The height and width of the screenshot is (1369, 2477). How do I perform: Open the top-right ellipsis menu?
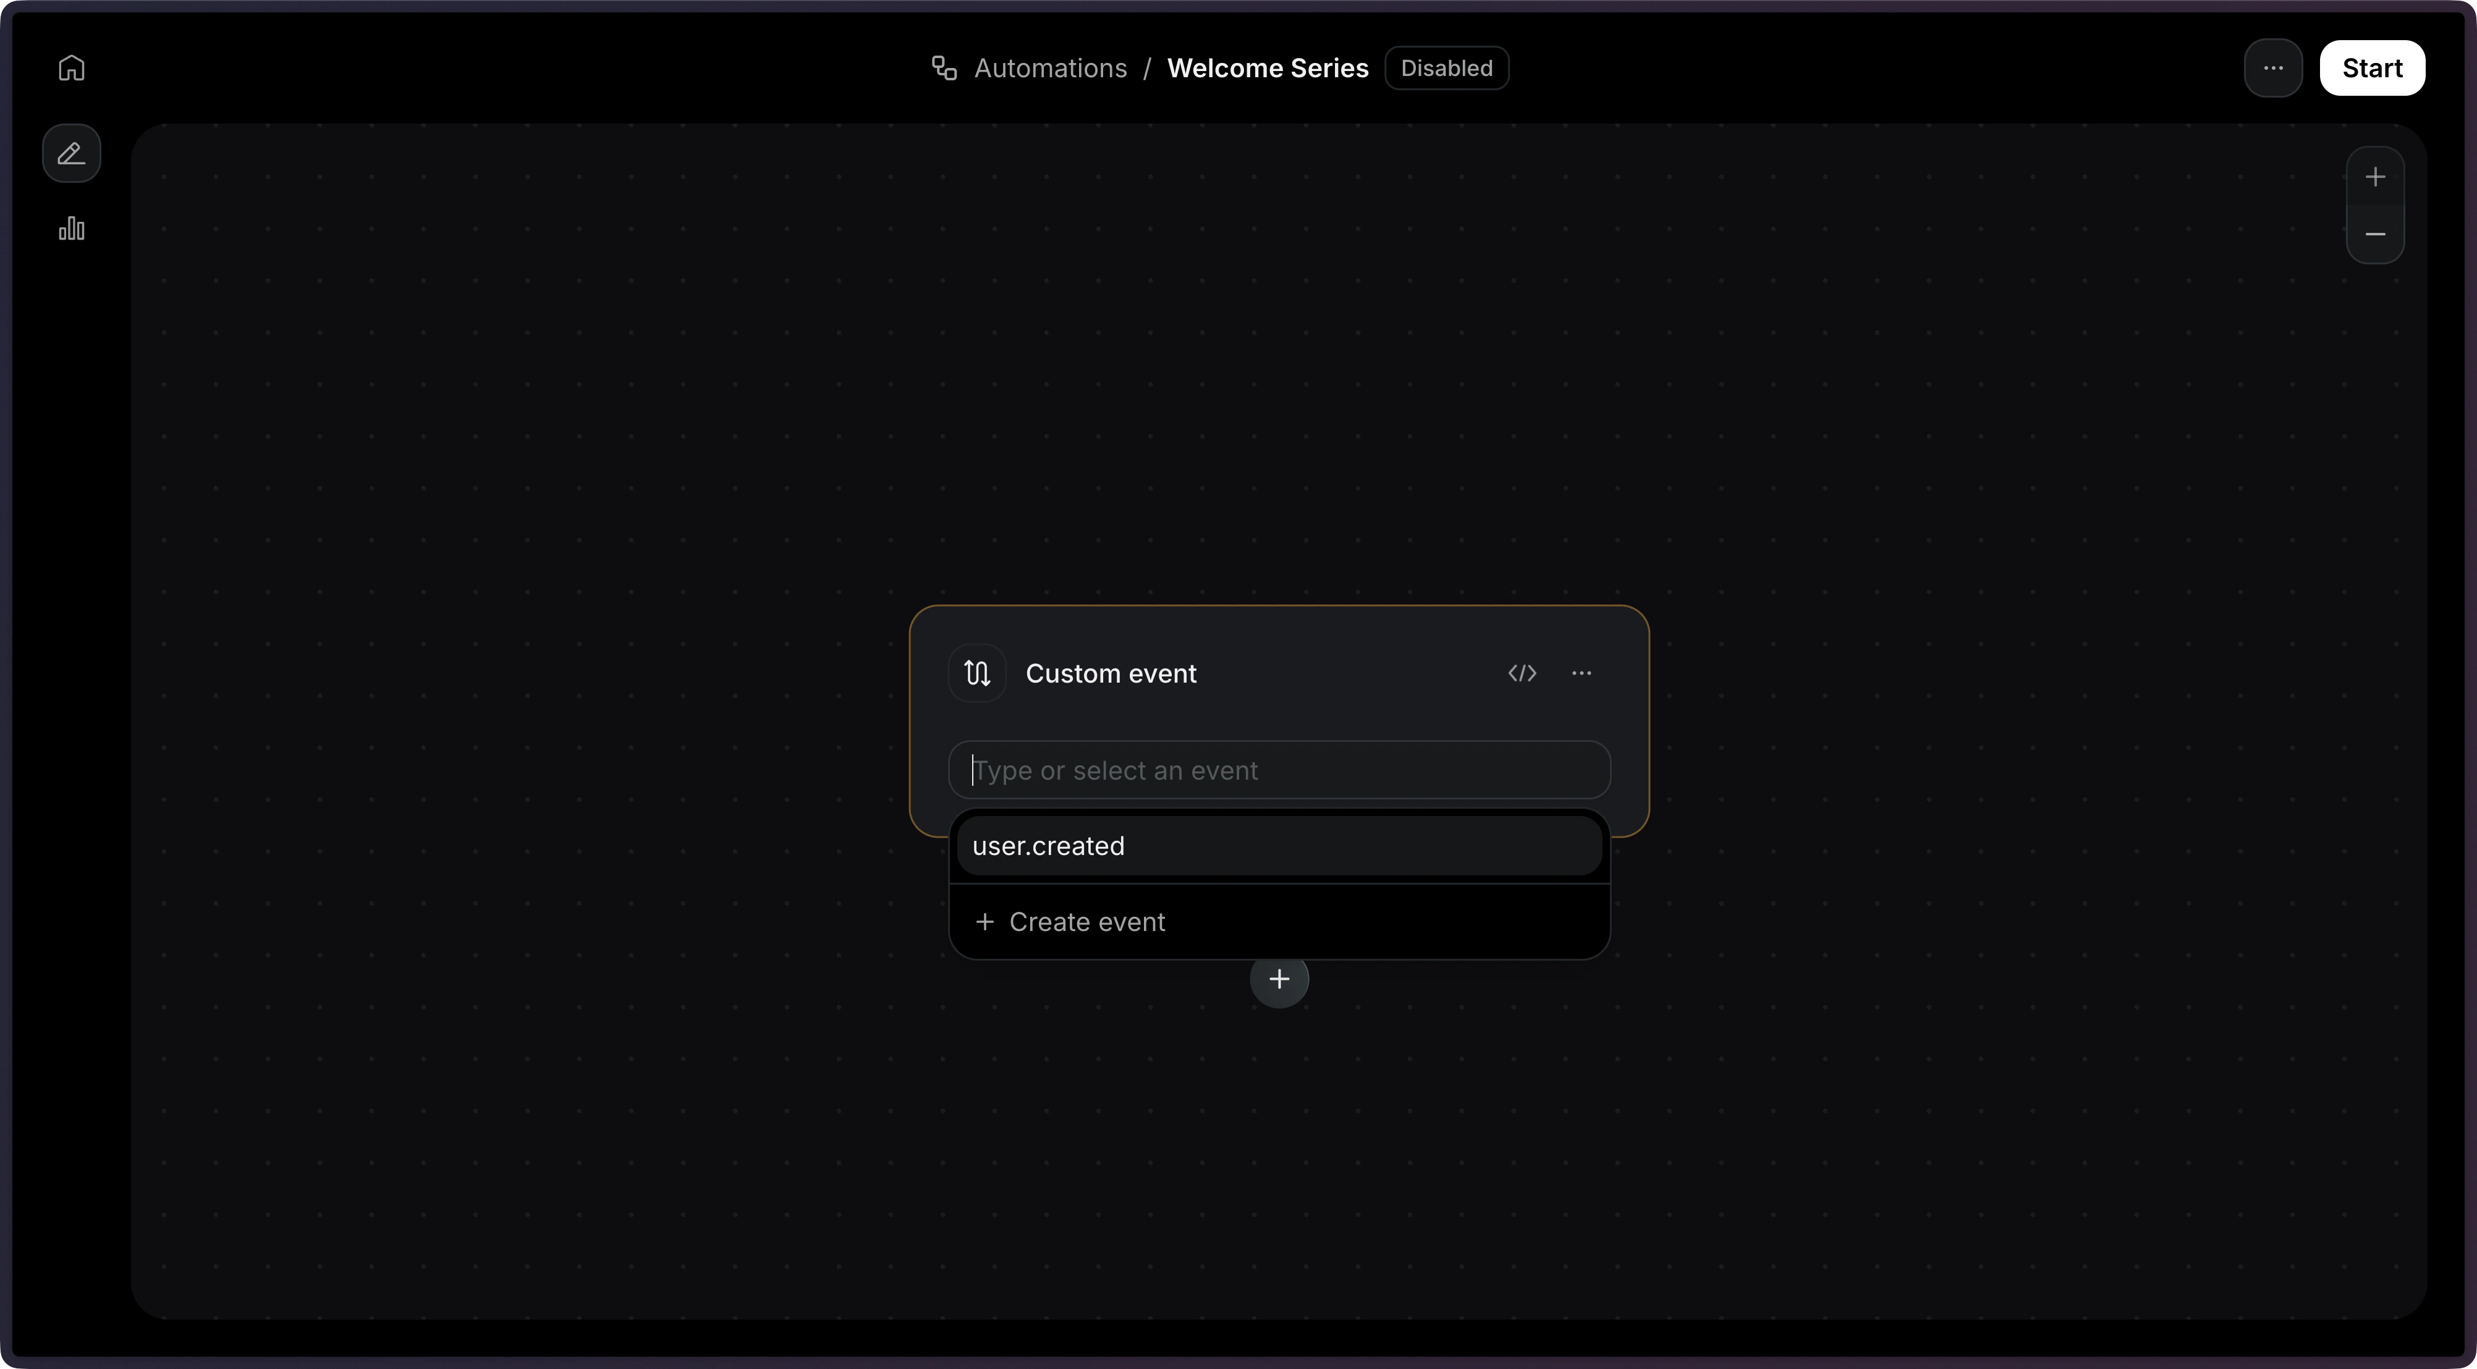[x=2272, y=67]
